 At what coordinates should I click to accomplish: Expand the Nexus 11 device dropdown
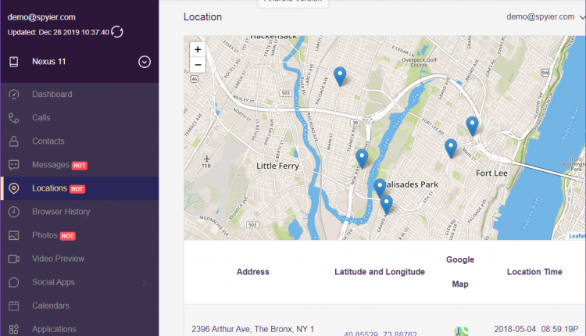click(x=145, y=62)
